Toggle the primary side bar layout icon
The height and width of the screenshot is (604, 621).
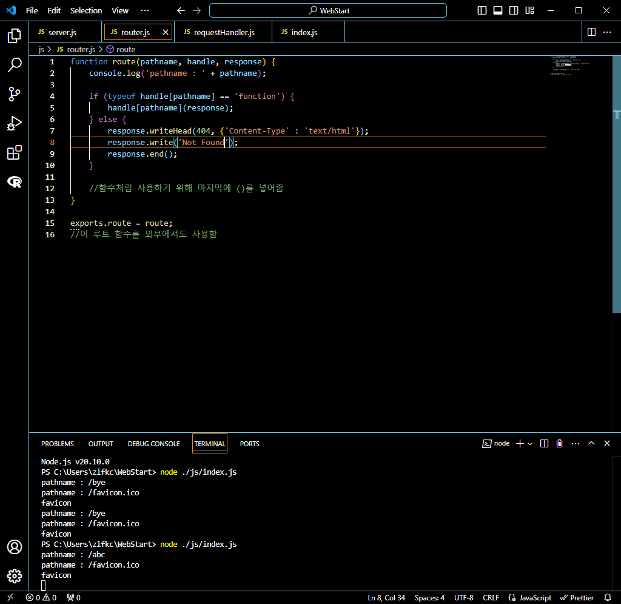(482, 11)
